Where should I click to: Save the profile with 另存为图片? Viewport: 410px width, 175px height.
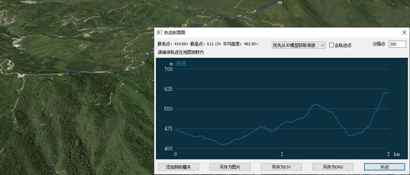[x=230, y=167]
